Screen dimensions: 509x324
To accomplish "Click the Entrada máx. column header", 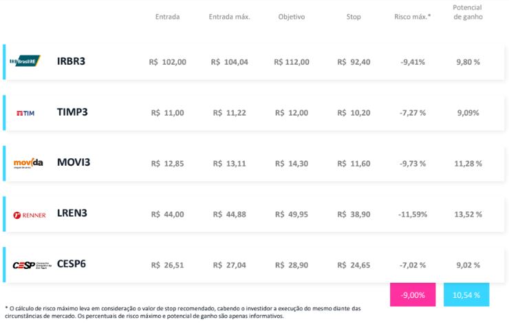I will point(229,17).
